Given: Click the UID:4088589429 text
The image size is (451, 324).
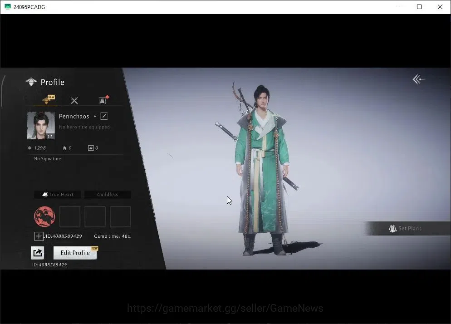Looking at the screenshot, I should (63, 236).
